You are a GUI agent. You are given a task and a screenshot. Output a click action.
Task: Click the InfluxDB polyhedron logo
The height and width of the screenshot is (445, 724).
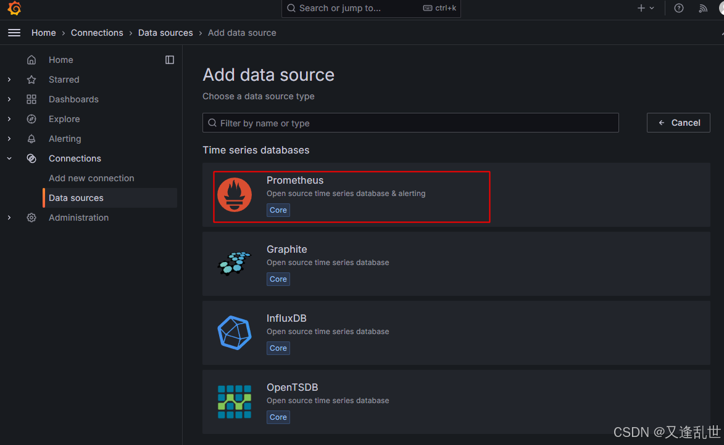[235, 333]
